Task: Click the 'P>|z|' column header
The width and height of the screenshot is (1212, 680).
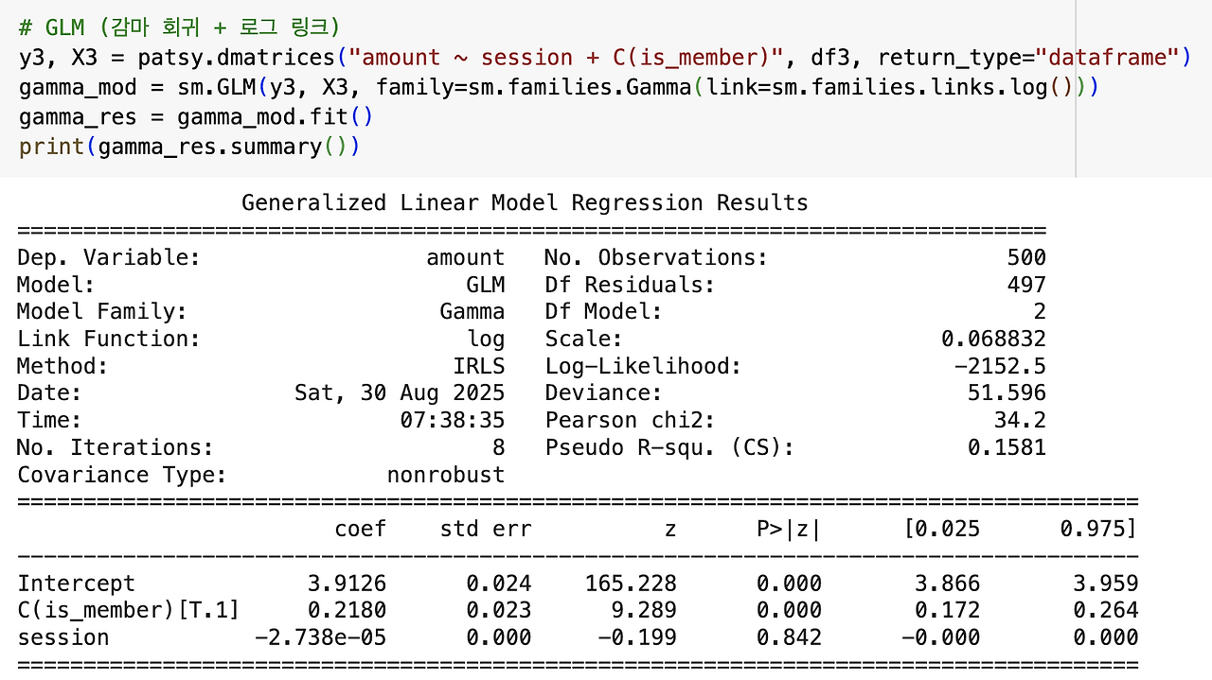Action: 789,529
